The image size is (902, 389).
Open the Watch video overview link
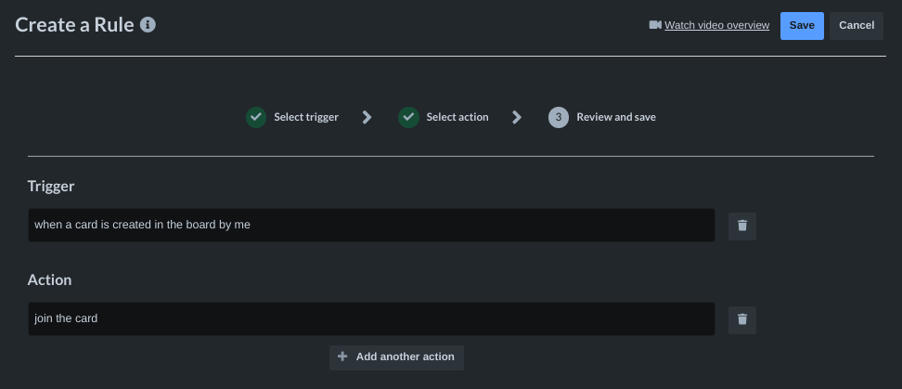point(716,25)
